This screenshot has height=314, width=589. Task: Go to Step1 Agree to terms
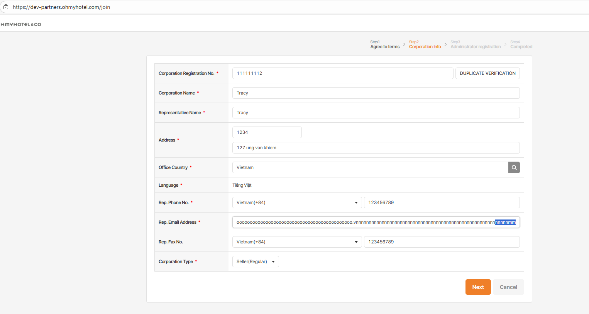tap(385, 45)
